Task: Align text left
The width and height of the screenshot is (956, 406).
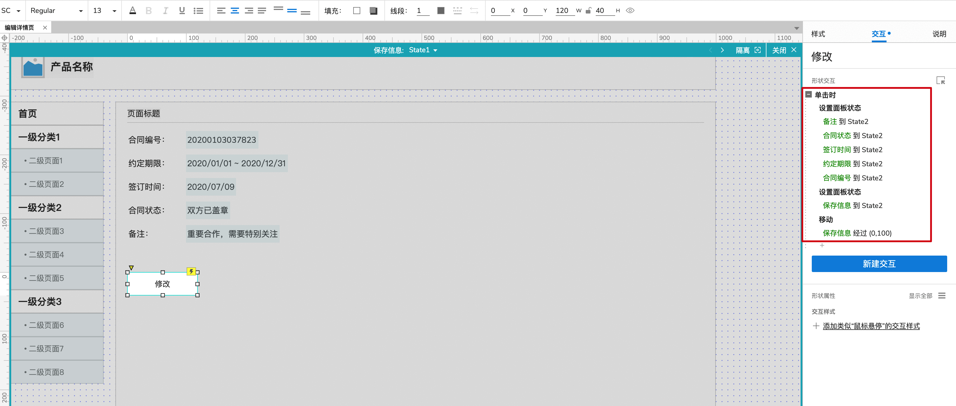Action: coord(221,11)
